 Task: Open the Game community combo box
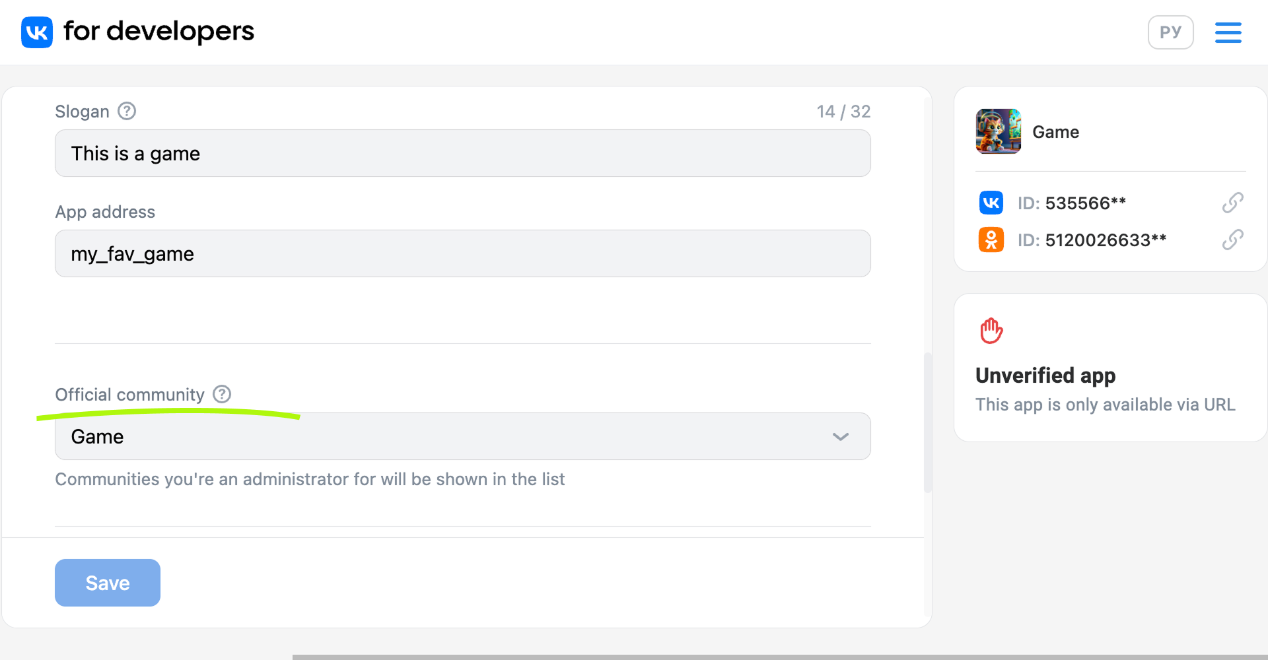click(x=462, y=436)
